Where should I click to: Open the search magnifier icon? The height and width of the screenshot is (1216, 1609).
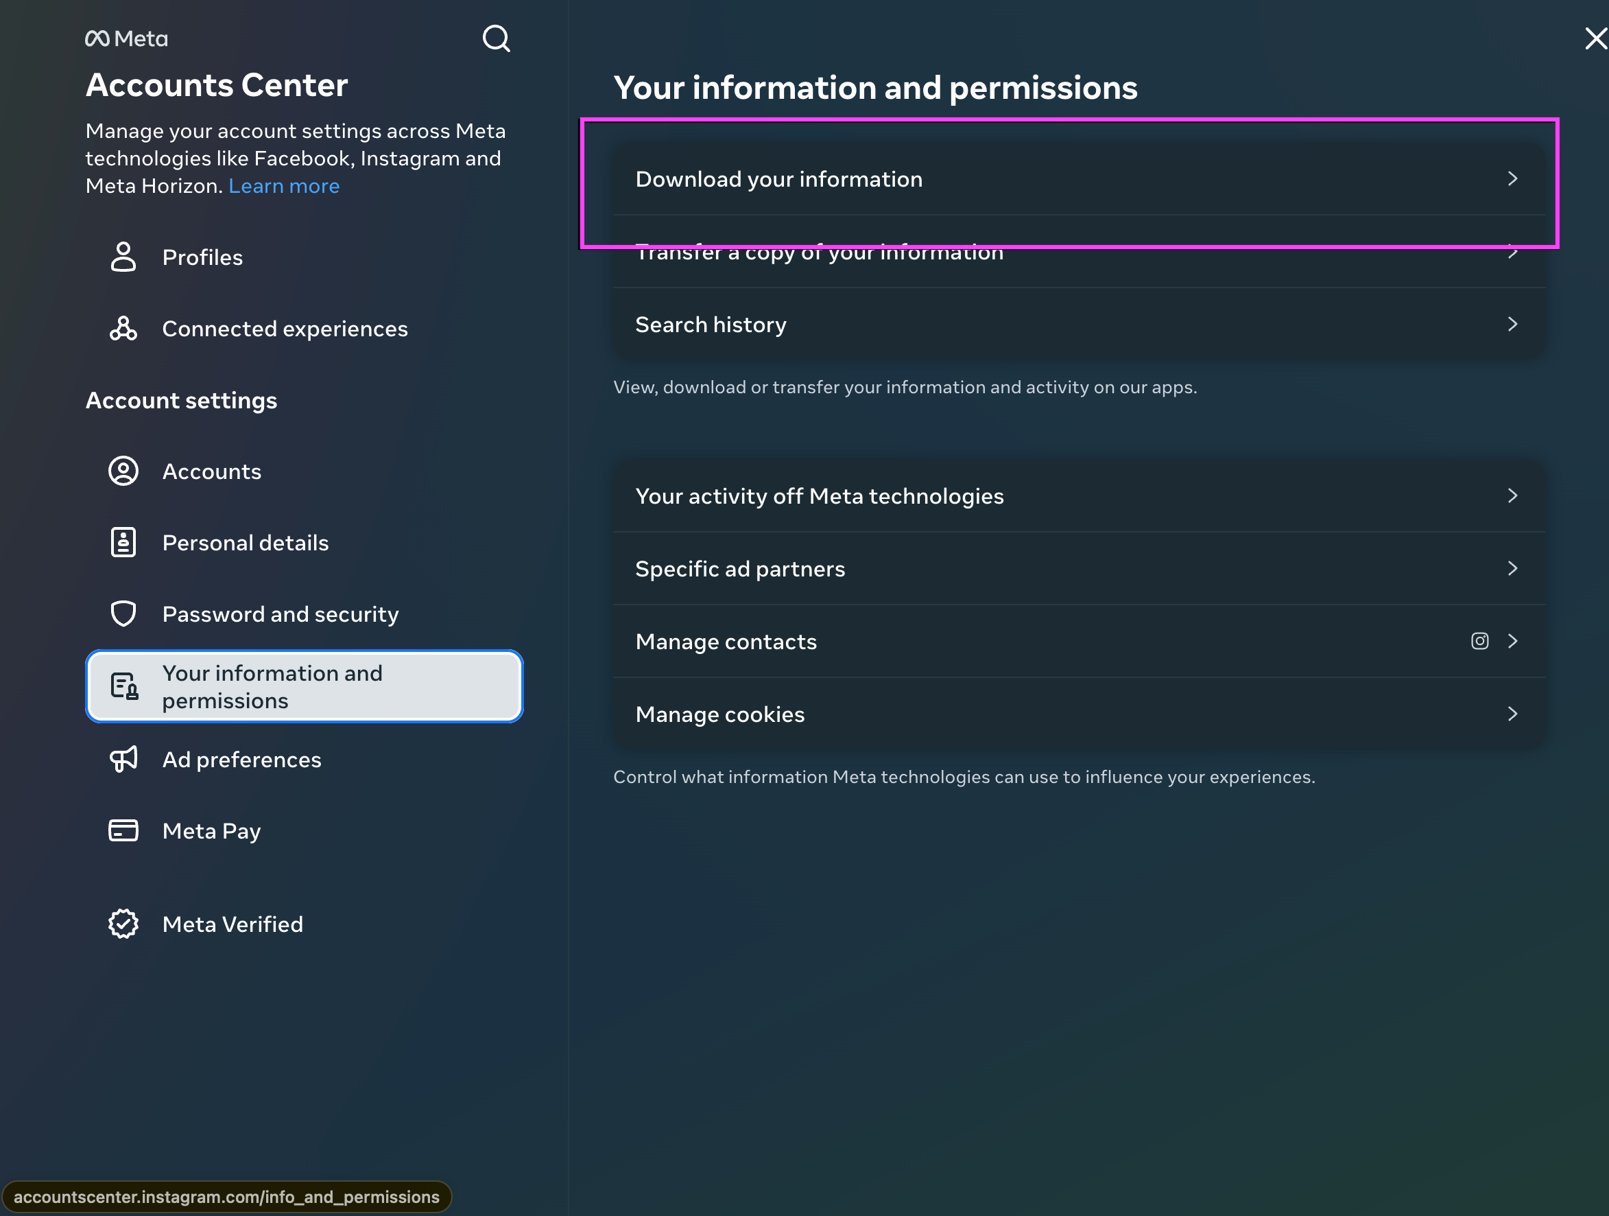(x=496, y=38)
